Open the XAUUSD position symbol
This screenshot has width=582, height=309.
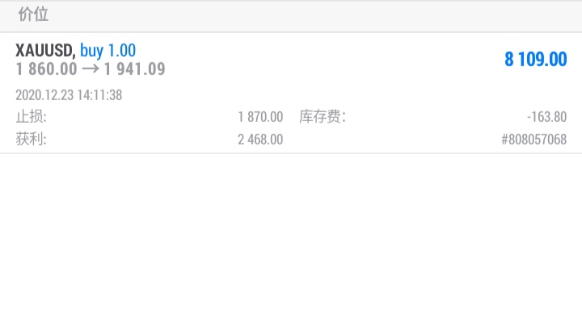tap(44, 50)
